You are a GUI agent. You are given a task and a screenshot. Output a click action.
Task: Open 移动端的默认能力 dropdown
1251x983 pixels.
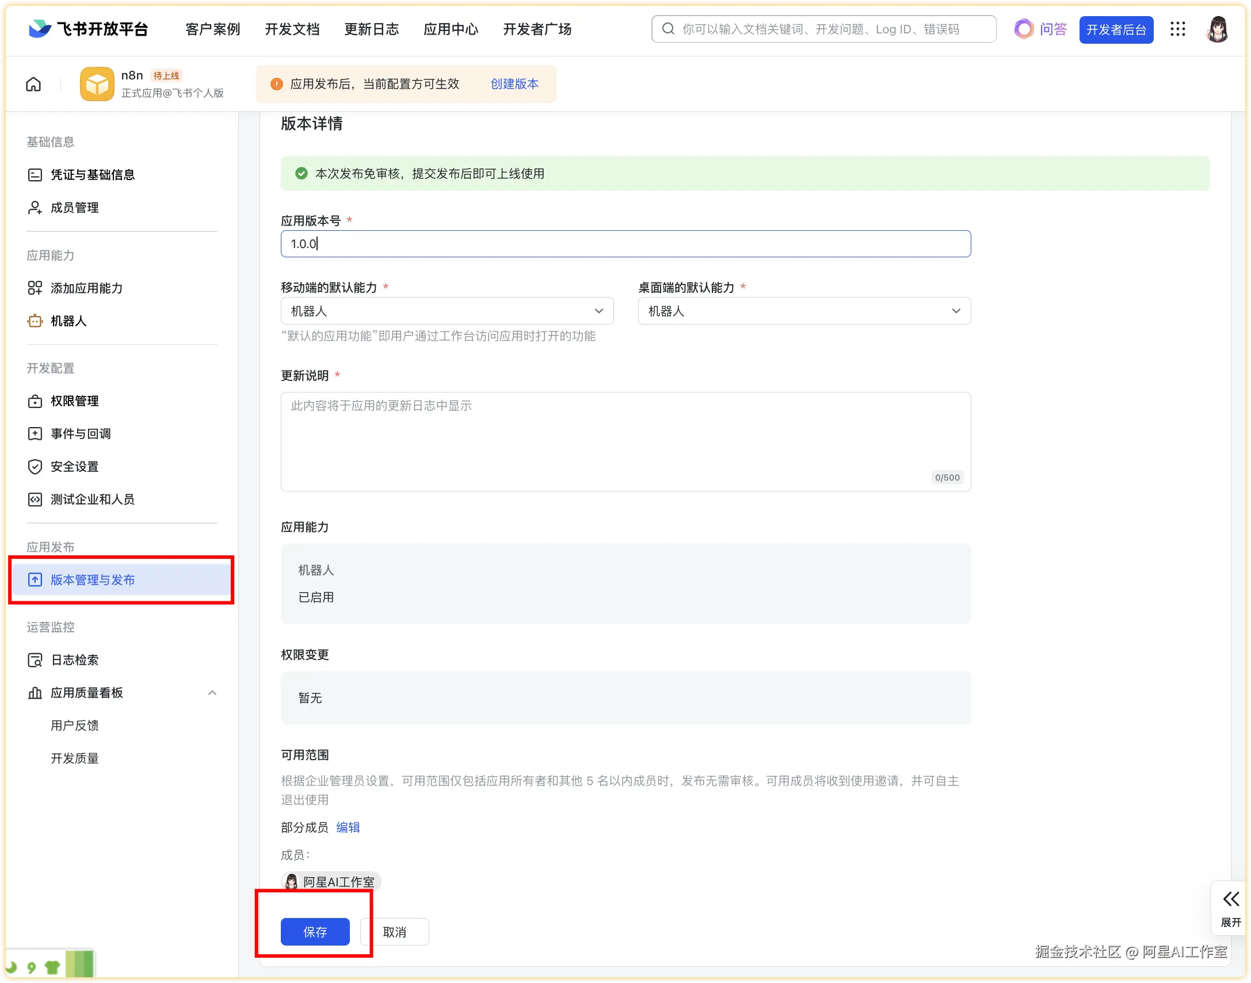point(447,311)
